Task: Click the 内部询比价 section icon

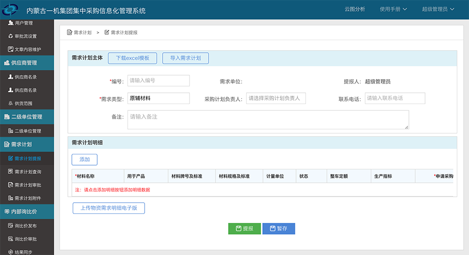Action: click(x=6, y=212)
